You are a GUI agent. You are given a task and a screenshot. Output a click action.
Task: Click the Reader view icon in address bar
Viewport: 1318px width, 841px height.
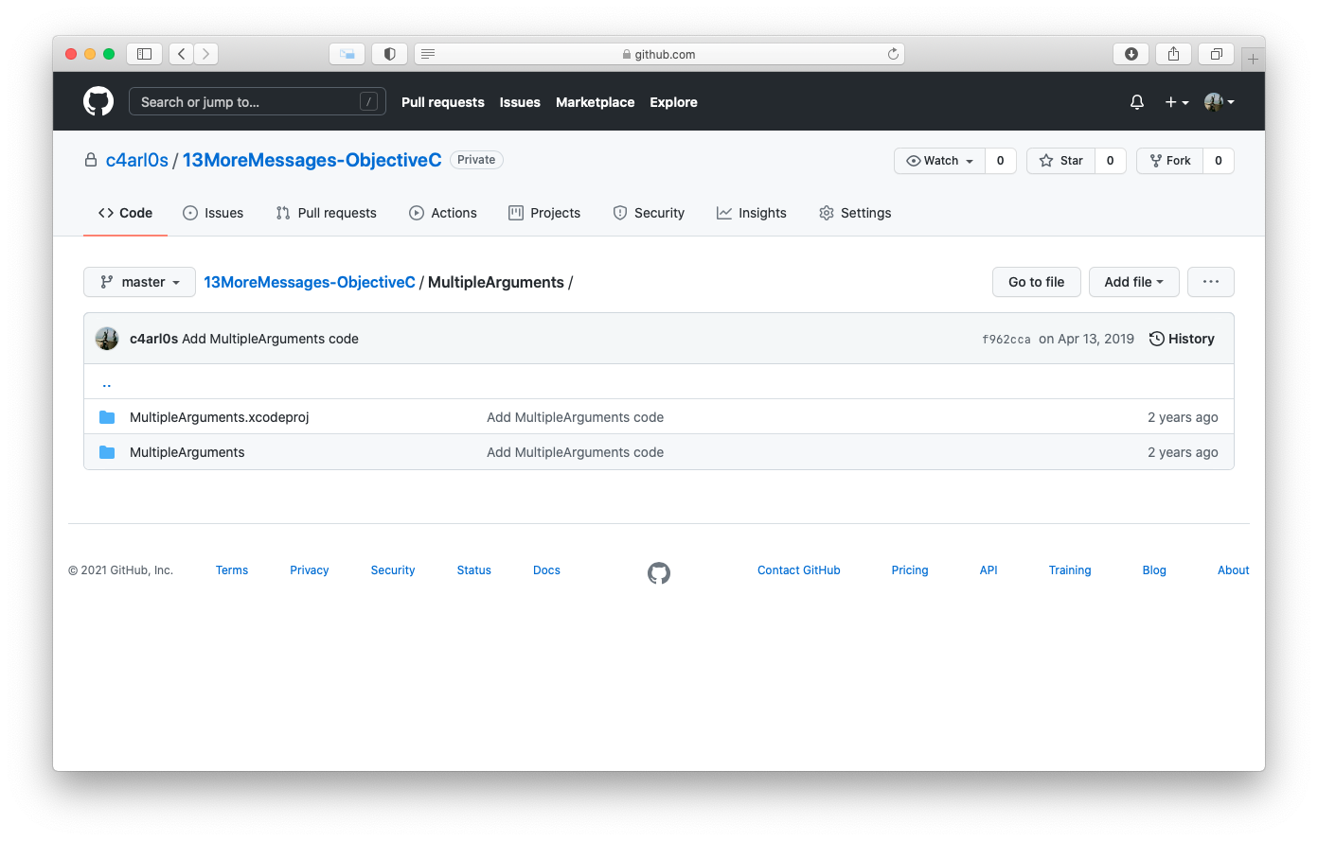click(428, 54)
